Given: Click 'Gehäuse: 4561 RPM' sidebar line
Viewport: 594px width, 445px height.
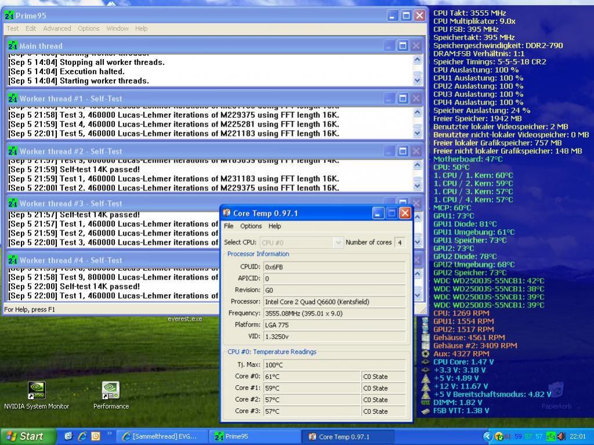Looking at the screenshot, I should [469, 338].
